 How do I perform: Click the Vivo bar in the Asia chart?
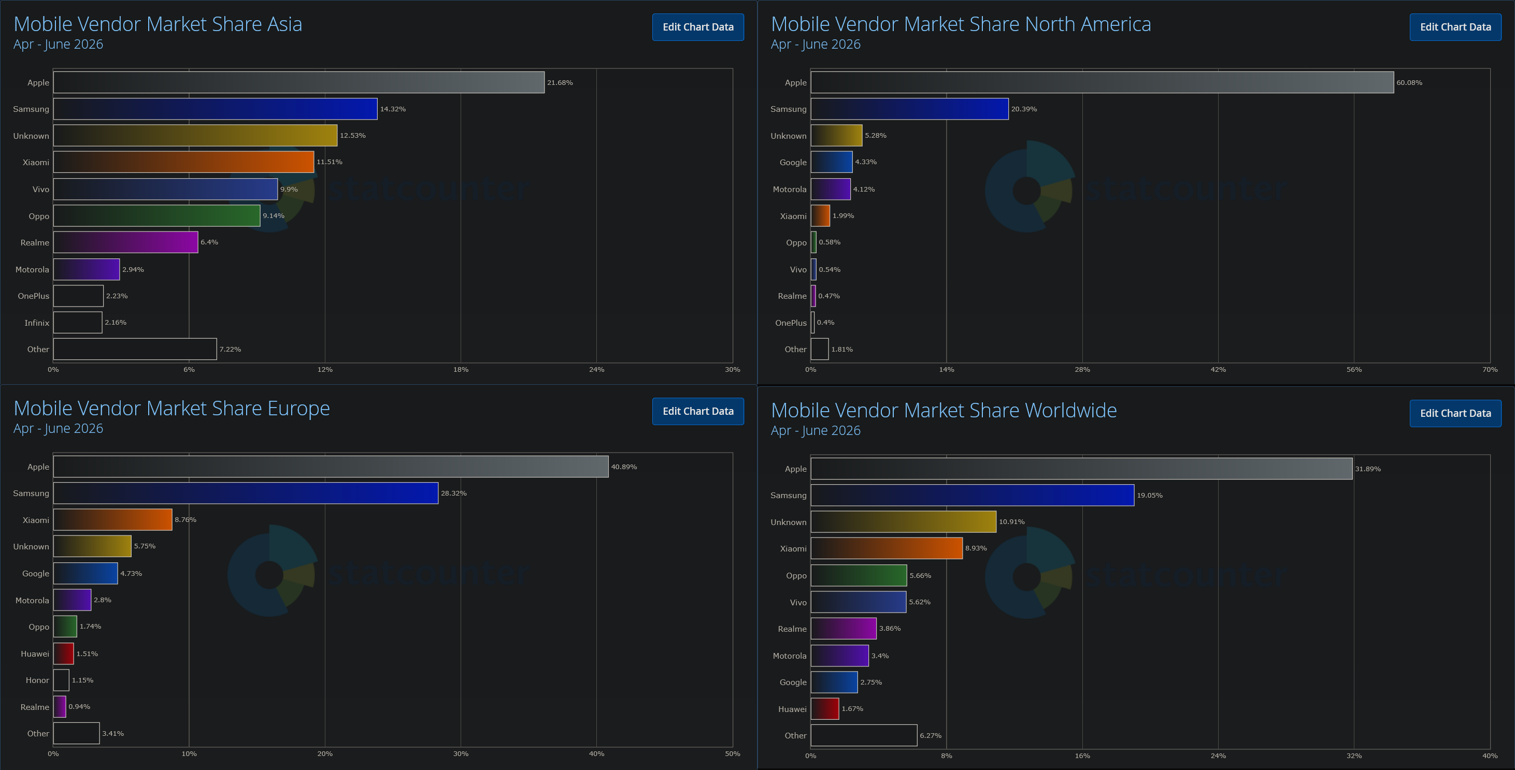tap(165, 190)
